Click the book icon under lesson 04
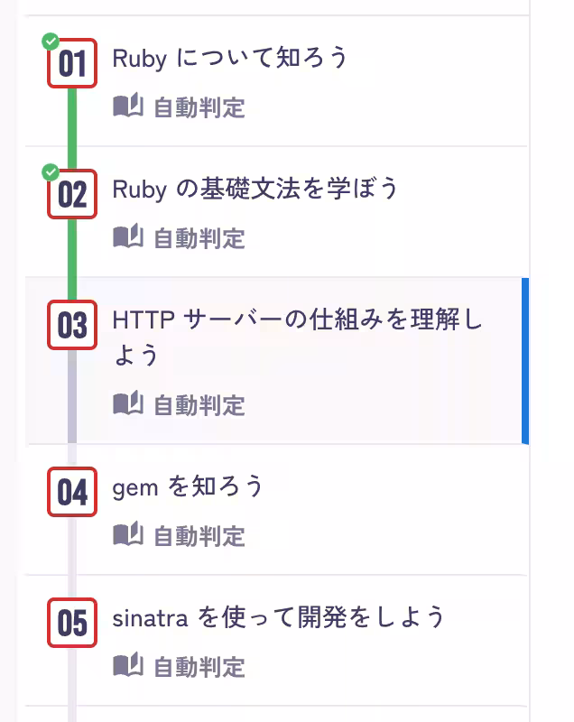Image resolution: width=574 pixels, height=722 pixels. (127, 535)
